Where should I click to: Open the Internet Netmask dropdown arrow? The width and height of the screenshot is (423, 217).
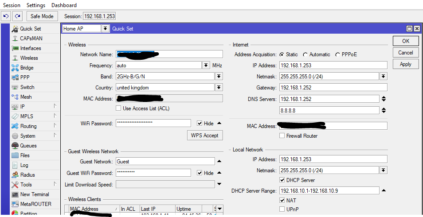(x=384, y=77)
